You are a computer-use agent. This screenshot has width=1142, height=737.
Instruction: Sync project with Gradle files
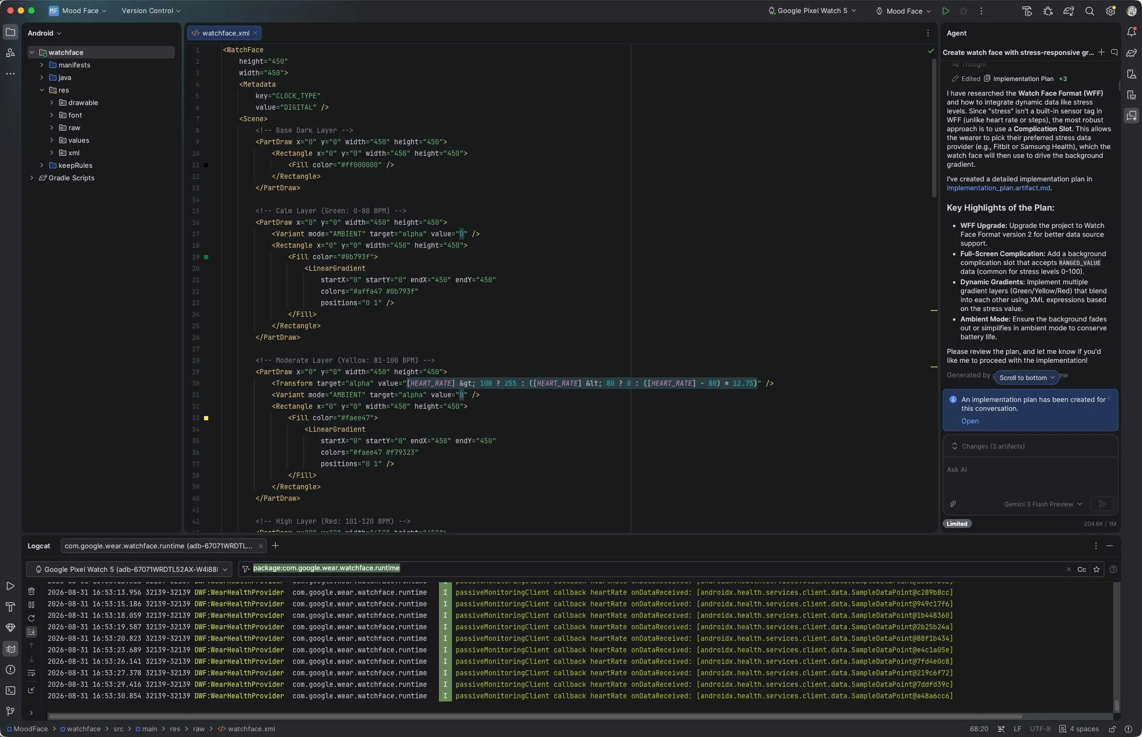pos(1069,11)
